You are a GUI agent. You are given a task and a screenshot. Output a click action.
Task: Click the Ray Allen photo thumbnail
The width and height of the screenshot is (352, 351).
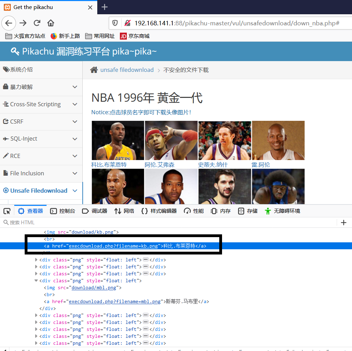click(278, 140)
